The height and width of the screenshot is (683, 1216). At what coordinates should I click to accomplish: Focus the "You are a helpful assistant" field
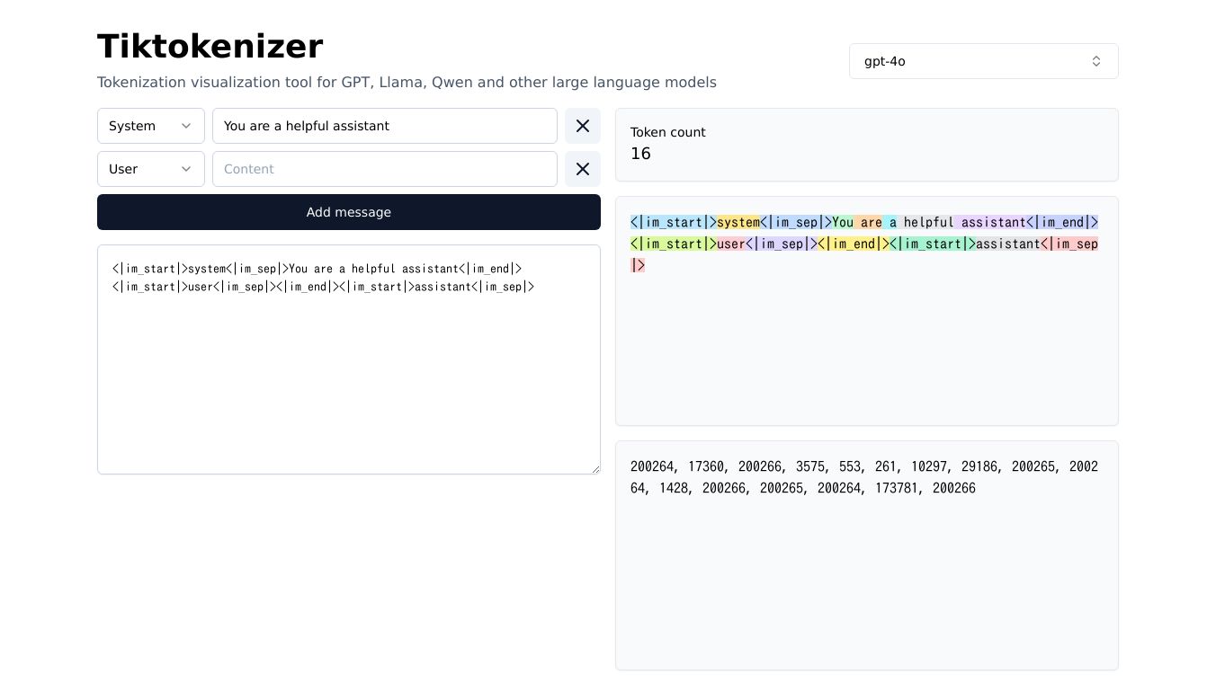[384, 126]
